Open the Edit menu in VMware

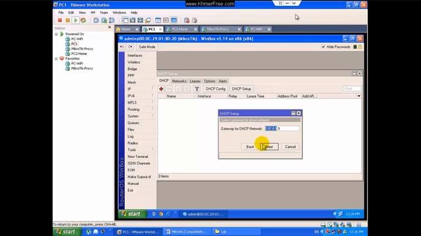[x=71, y=12]
